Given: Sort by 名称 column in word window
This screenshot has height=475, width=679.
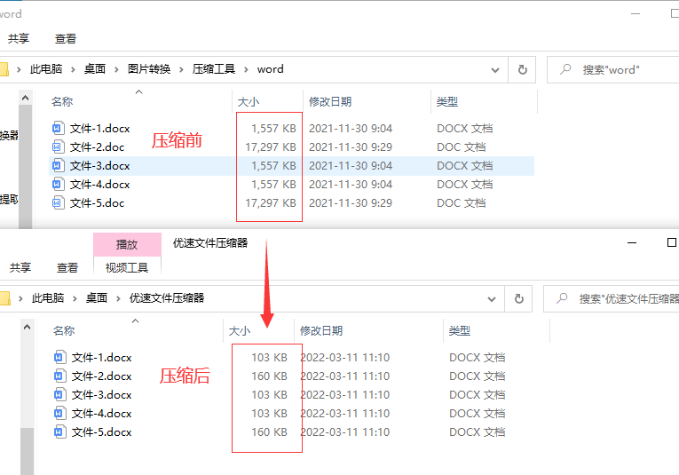Looking at the screenshot, I should [62, 102].
